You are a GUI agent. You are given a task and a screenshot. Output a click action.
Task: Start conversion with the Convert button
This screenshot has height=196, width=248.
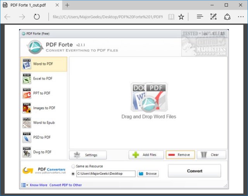tap(195, 171)
